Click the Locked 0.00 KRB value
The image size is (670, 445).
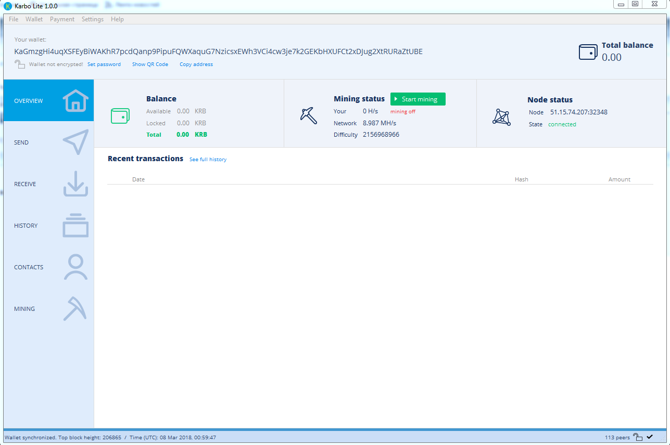pyautogui.click(x=192, y=123)
